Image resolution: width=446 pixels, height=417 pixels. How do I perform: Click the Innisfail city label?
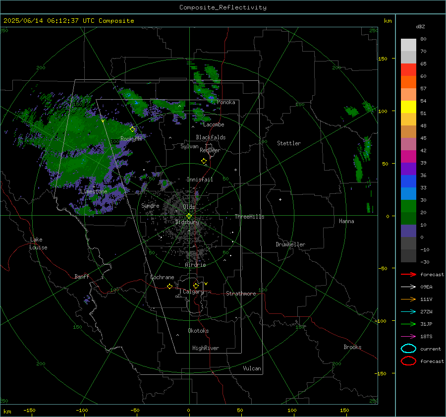pos(200,179)
